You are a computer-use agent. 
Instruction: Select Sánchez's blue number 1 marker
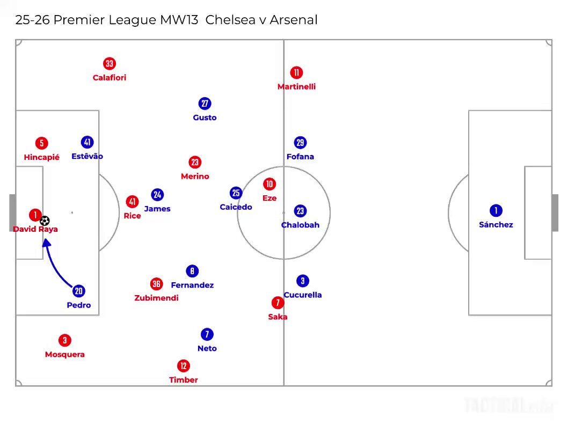tap(496, 210)
